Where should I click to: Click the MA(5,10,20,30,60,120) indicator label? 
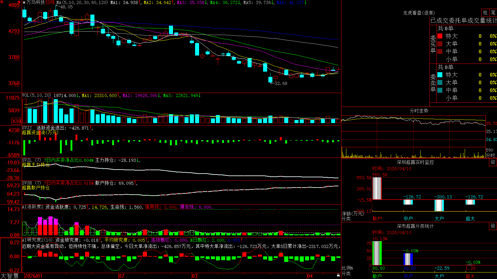82,2
